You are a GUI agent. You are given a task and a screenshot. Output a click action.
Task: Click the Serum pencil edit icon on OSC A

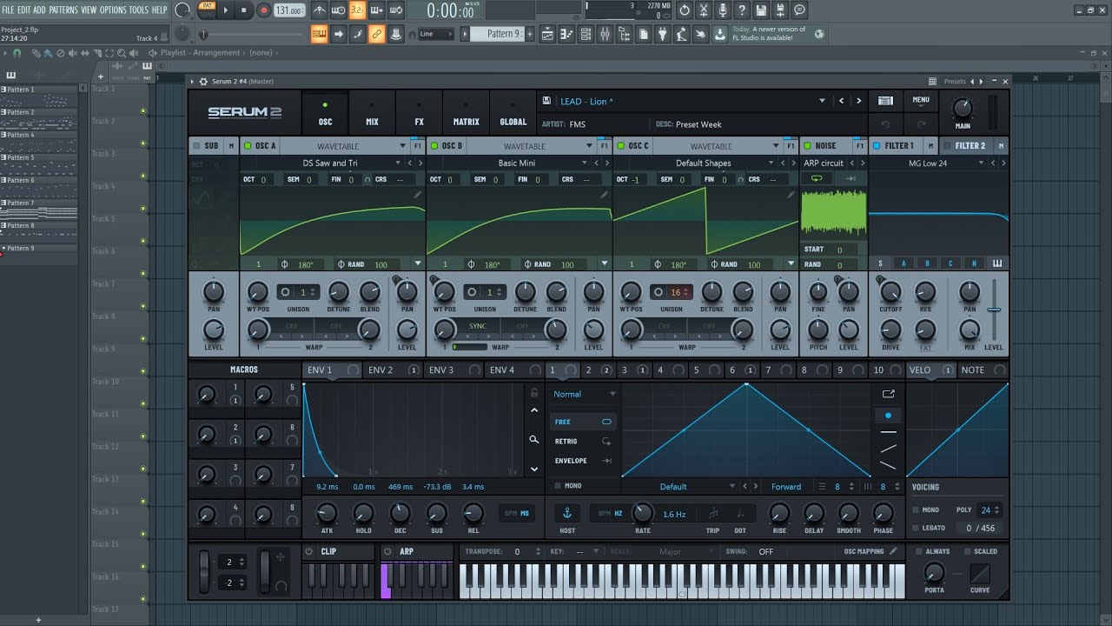pos(418,196)
